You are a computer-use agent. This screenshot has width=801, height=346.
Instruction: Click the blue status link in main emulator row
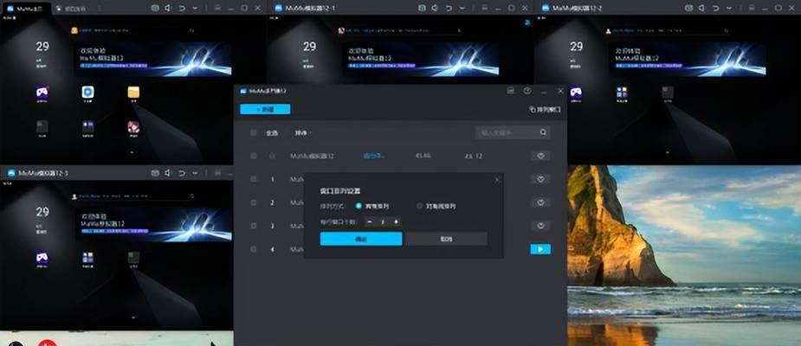374,156
